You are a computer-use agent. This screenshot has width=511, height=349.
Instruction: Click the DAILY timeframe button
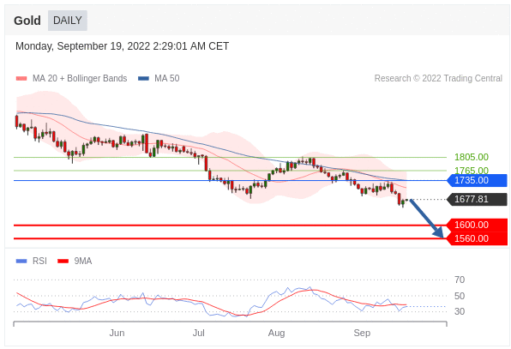[68, 21]
